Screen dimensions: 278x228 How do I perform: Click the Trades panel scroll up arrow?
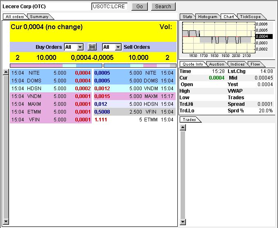183,127
